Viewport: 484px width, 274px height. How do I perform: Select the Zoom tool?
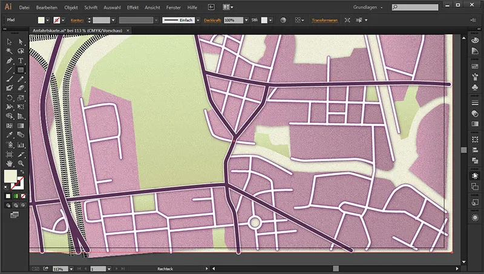(x=21, y=163)
